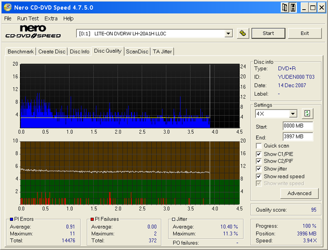Expand the 4X speed dropdown
The width and height of the screenshot is (328, 250).
pyautogui.click(x=293, y=114)
